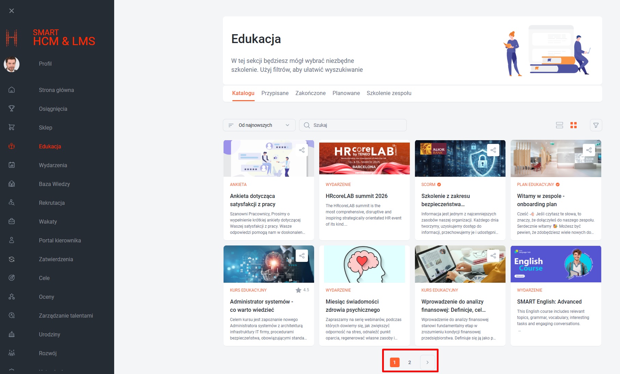
Task: Open Sklep via the shopping cart icon
Action: click(12, 127)
